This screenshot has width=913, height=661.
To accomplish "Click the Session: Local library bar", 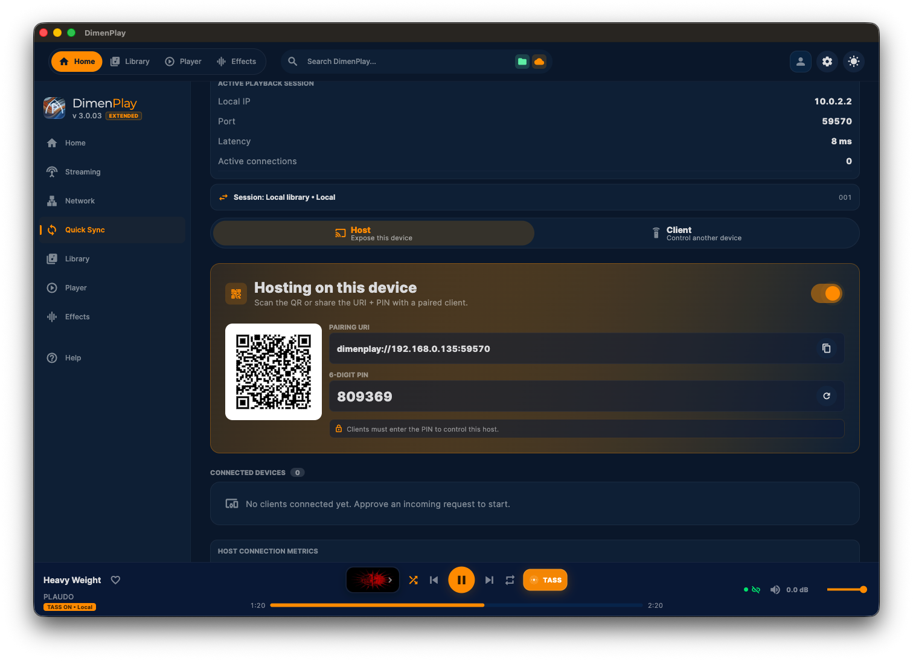I will point(534,197).
